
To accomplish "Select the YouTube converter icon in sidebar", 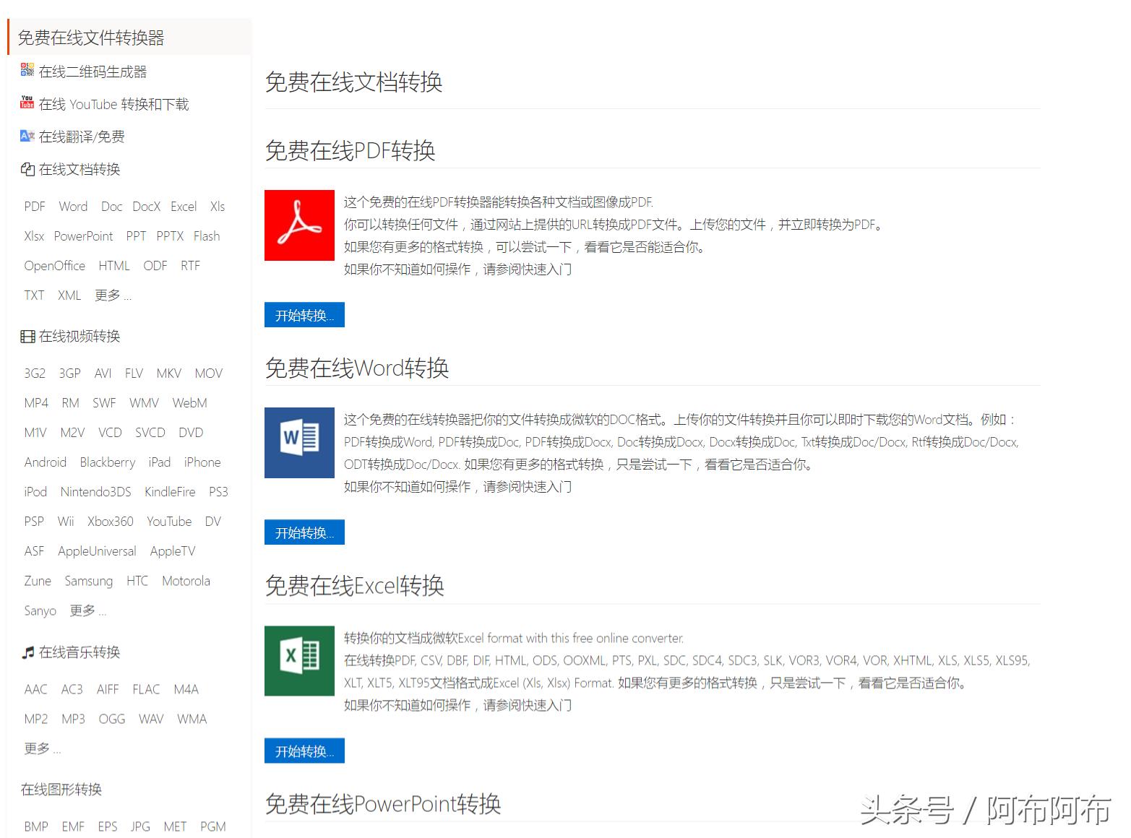I will click(x=27, y=103).
